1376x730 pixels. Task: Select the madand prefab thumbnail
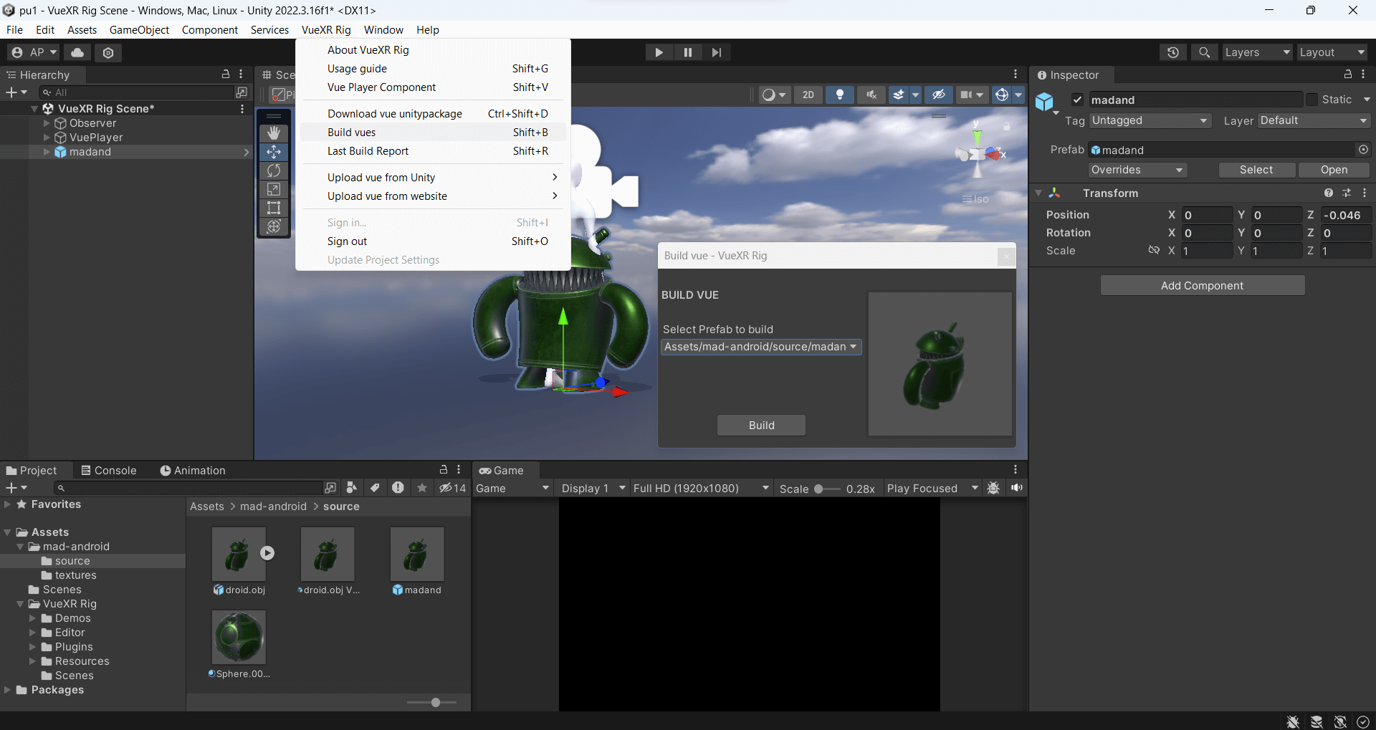click(x=417, y=554)
